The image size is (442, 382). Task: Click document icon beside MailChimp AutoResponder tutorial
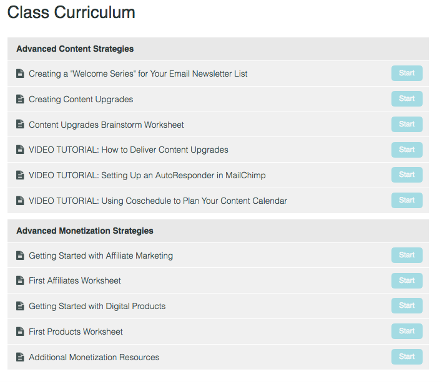[20, 175]
